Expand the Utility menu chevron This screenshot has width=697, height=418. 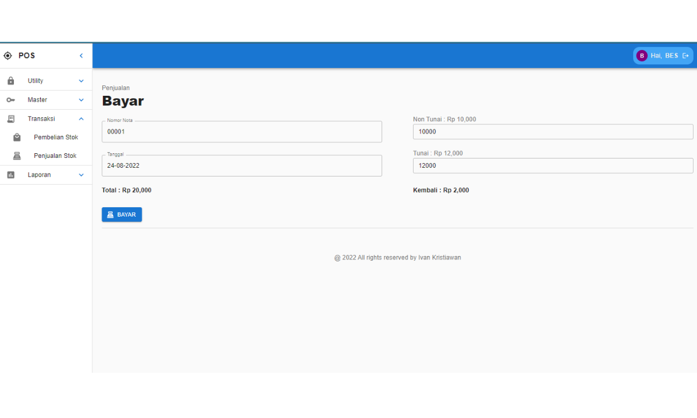81,81
